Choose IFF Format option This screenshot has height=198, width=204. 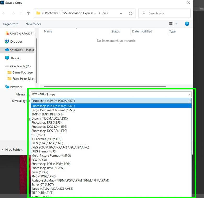pyautogui.click(x=111, y=139)
